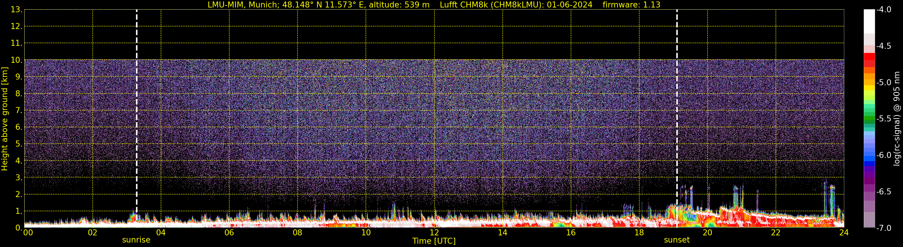Click the height-axis tick label '5.'
The image size is (903, 247).
point(19,144)
